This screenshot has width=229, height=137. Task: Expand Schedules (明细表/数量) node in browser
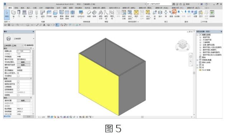coord(198,60)
